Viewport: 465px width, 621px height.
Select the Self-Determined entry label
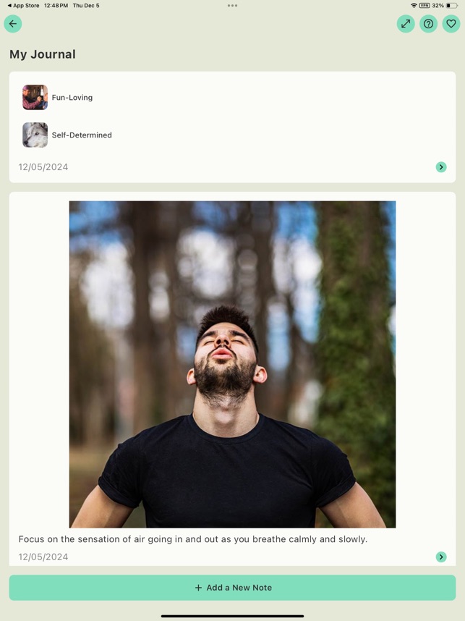coord(81,135)
